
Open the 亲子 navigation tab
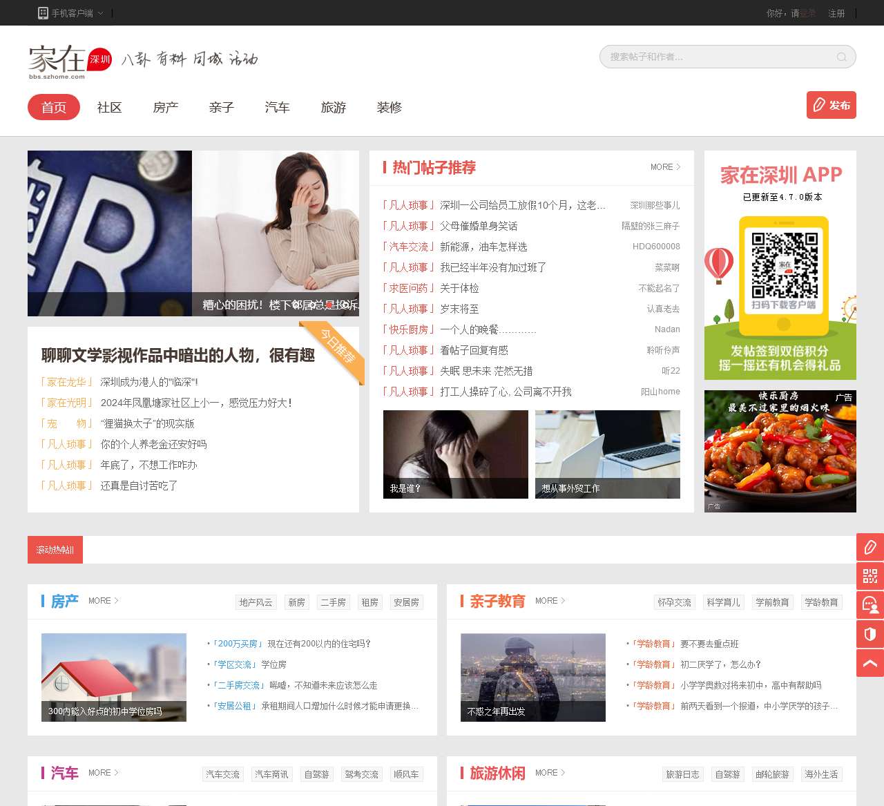click(x=222, y=107)
